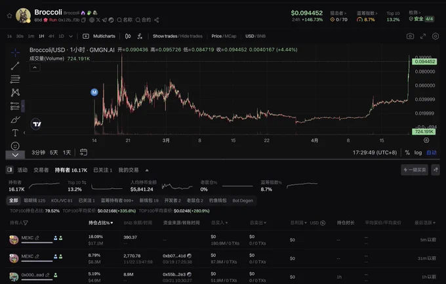446x284 pixels.
Task: Toggle percent scale on price axis
Action: point(407,153)
